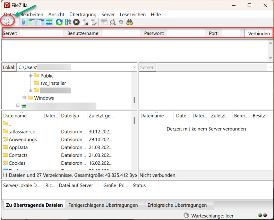This screenshot has height=220, width=274.
Task: Click the message log scroll-down arrow
Action: [x=270, y=58]
